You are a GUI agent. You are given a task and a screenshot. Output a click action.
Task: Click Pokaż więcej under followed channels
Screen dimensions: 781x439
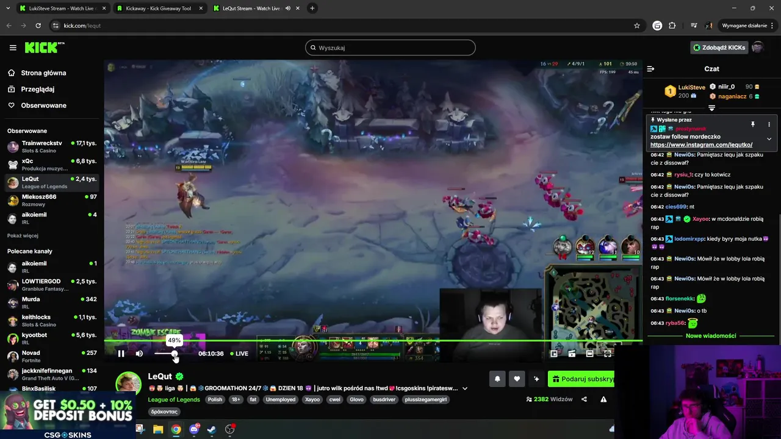pyautogui.click(x=23, y=235)
